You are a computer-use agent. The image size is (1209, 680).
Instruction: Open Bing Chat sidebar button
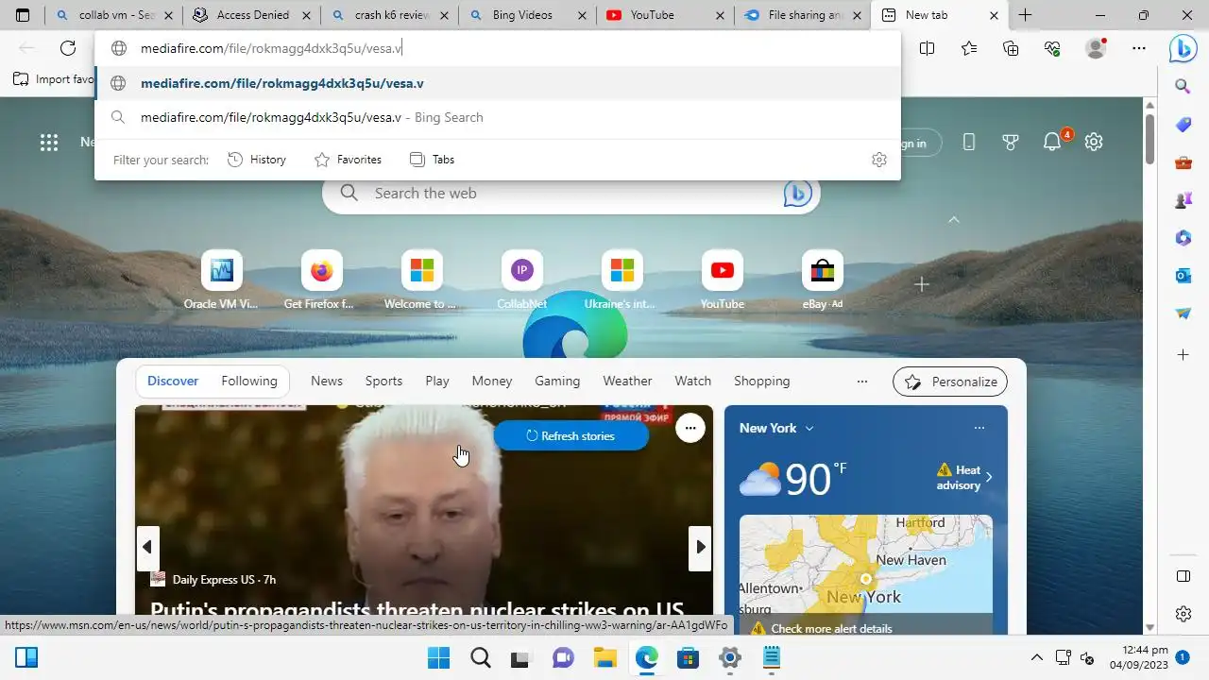(x=1183, y=48)
